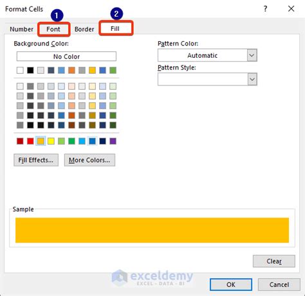
Task: Pick the dark slate blue theme swatch
Action: (x=51, y=70)
